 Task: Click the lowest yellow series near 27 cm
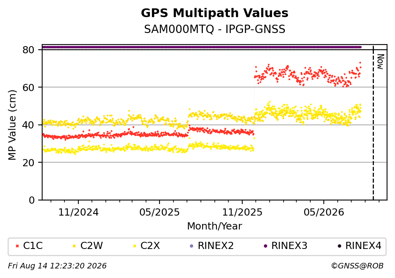148,148
